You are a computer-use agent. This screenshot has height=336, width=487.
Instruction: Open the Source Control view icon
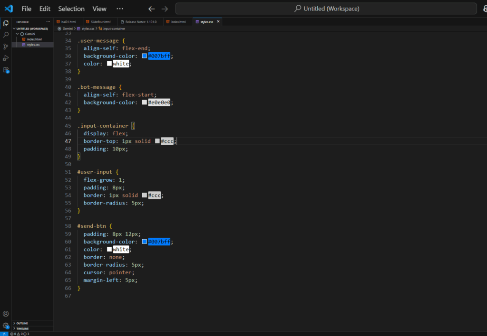coord(6,47)
